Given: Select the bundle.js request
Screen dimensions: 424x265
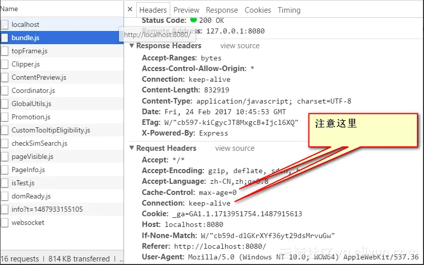Looking at the screenshot, I should [x=62, y=38].
